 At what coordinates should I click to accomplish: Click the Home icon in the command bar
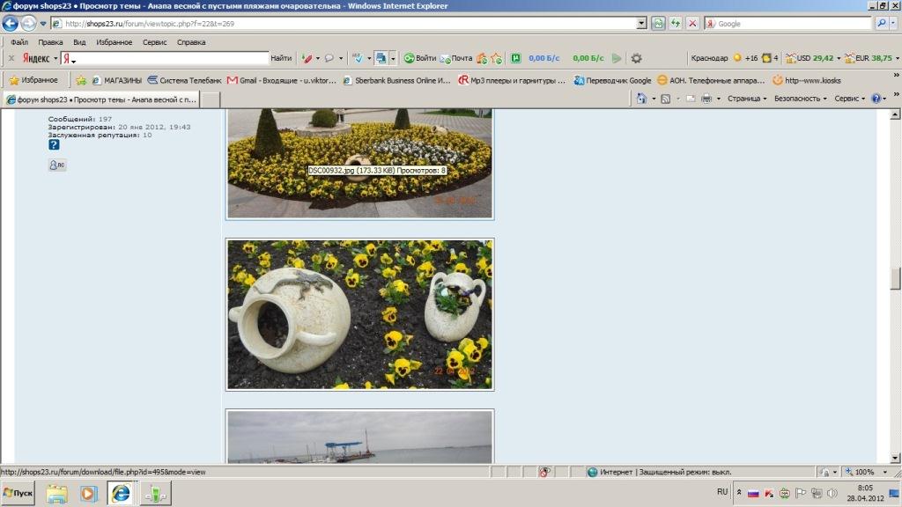[x=641, y=99]
